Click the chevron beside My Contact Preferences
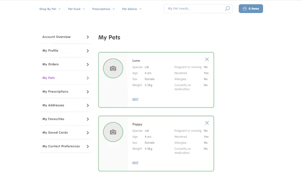302x177 pixels. click(x=88, y=147)
